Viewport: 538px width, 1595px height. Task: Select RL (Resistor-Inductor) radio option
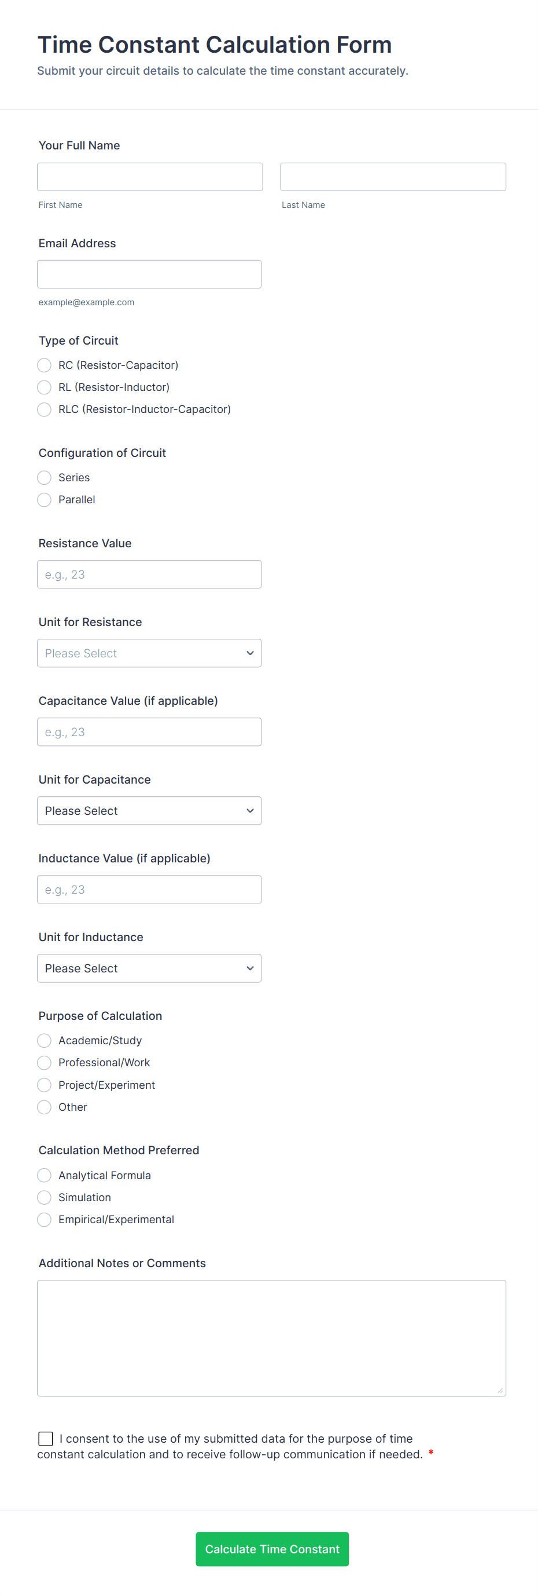(x=45, y=387)
